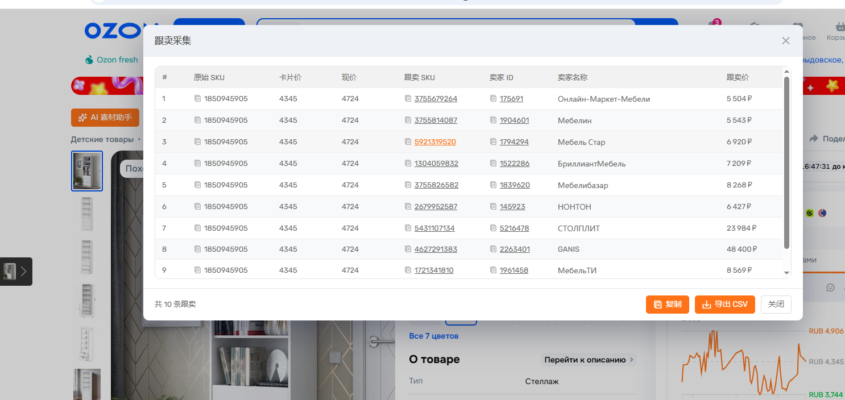
Task: Click the Все 7 цветов link
Action: pos(434,336)
